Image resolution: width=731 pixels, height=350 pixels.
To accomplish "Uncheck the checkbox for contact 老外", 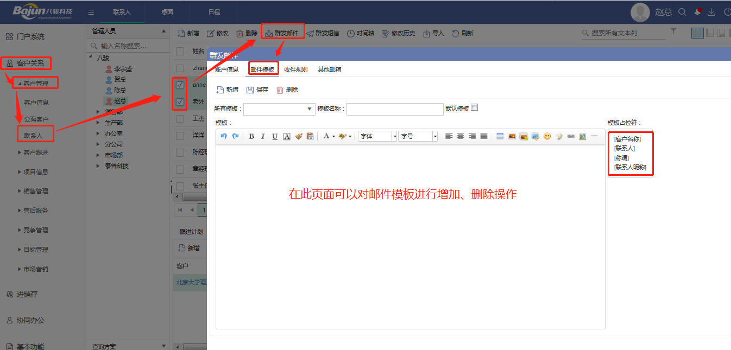I will click(180, 101).
